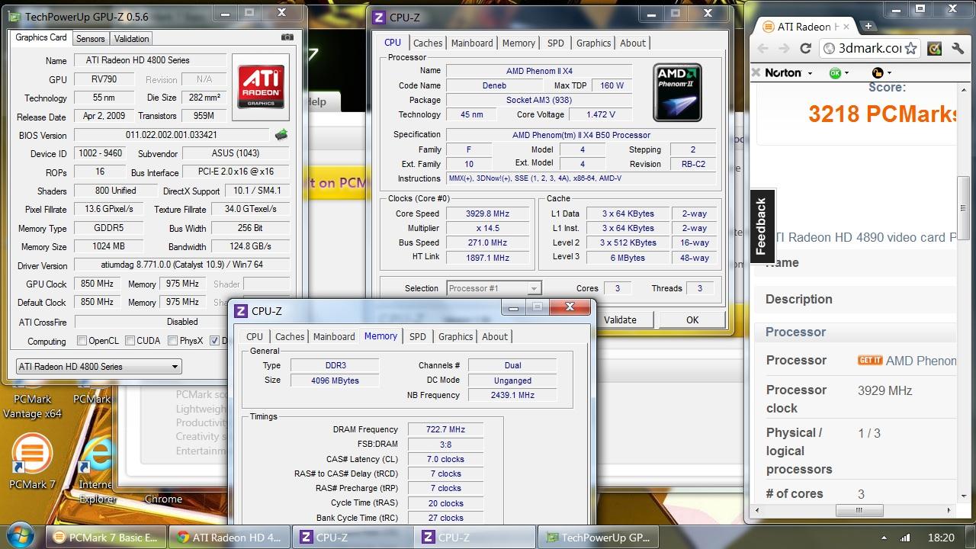Click the Chrome horizontal scrollbar thumb
The height and width of the screenshot is (549, 976).
coord(859,511)
